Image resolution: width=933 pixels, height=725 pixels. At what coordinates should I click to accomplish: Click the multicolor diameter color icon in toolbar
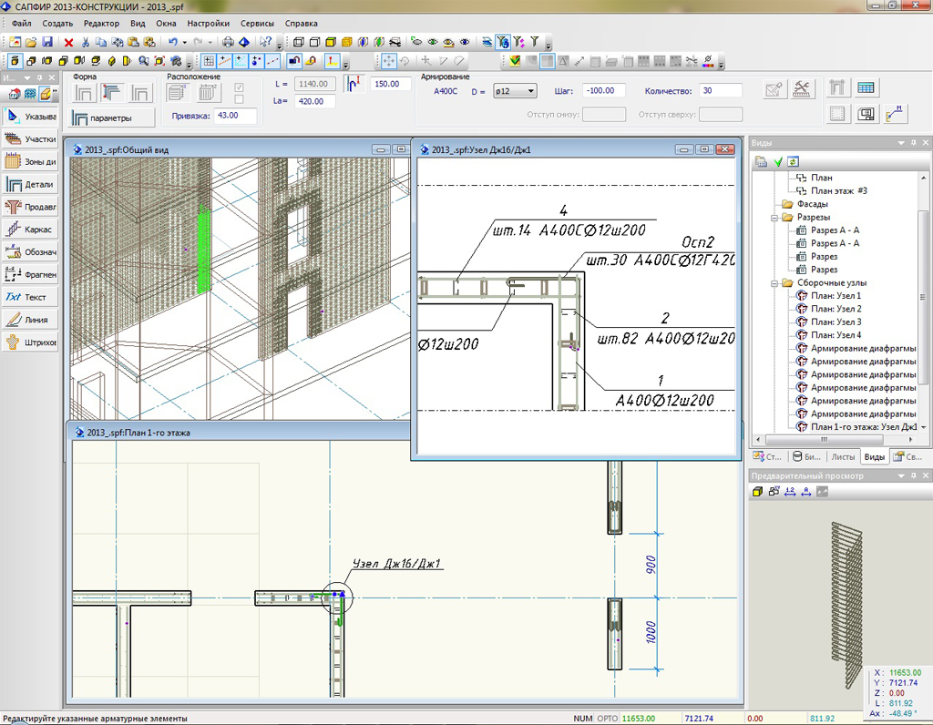coord(709,61)
